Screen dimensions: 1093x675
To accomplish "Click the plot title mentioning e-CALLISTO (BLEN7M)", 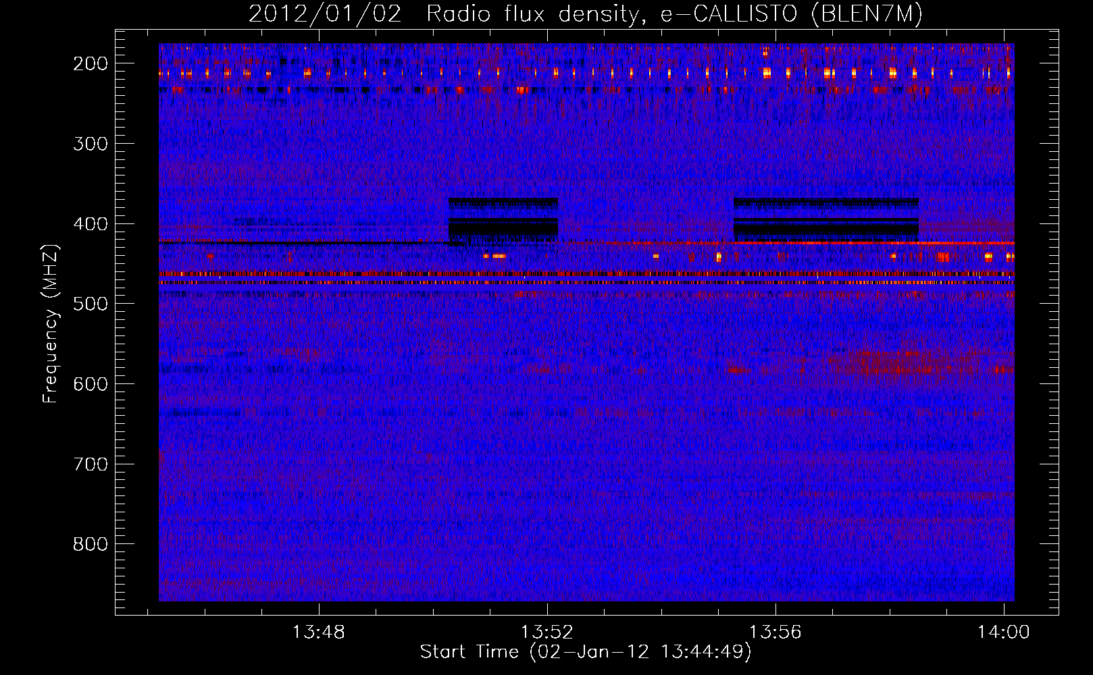I will (x=585, y=14).
